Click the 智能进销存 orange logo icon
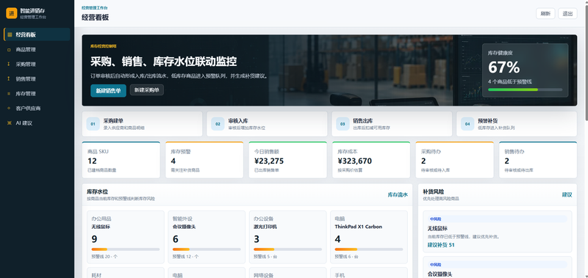The width and height of the screenshot is (588, 278). (12, 13)
